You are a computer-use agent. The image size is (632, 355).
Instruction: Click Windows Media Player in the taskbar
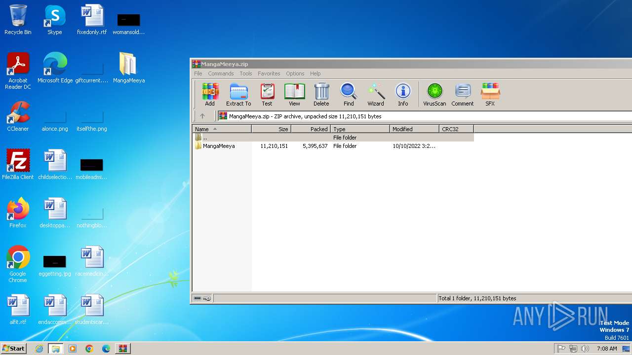(72, 349)
